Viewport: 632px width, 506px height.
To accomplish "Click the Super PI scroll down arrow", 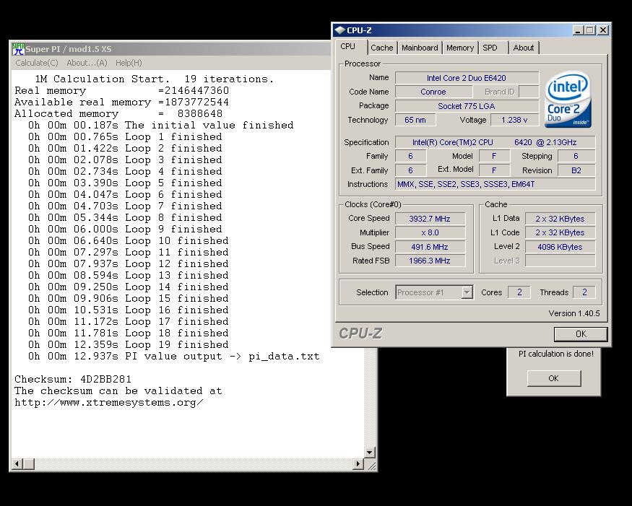I will [x=370, y=452].
